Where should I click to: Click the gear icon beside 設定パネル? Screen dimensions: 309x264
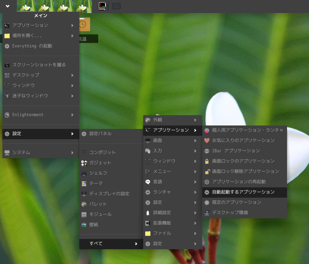click(x=84, y=134)
